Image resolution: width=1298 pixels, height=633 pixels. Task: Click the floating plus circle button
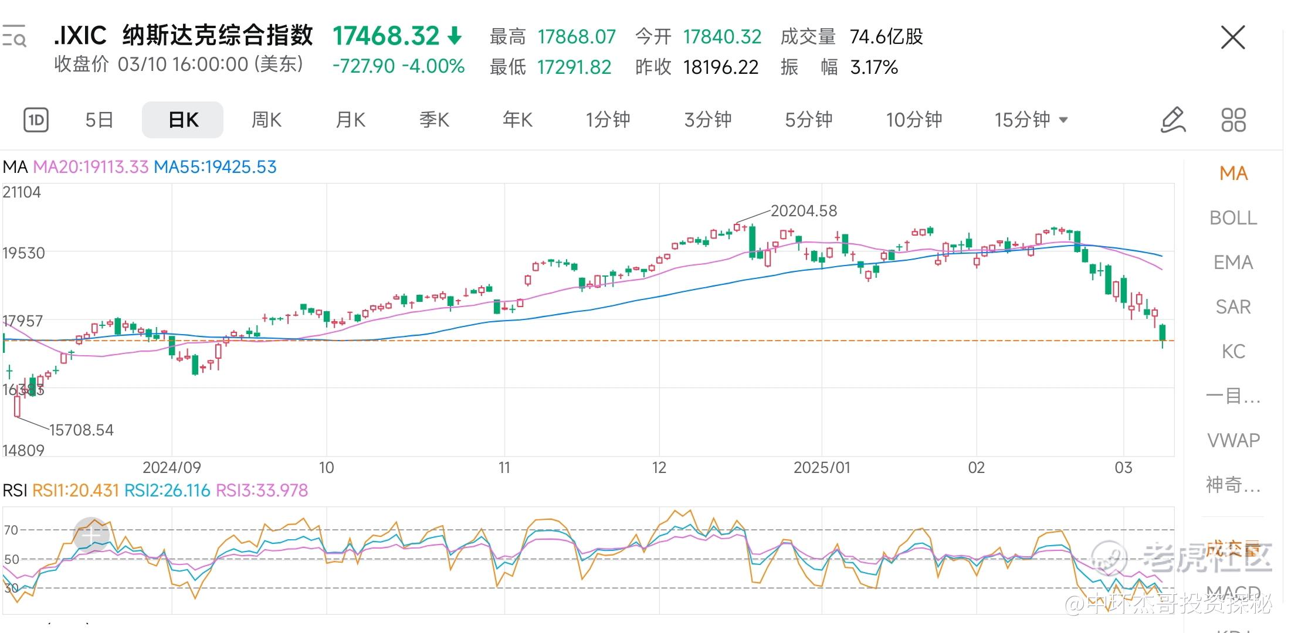point(91,535)
